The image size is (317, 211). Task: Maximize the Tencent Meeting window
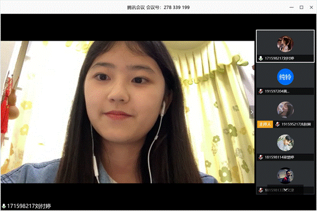[x=301, y=7]
